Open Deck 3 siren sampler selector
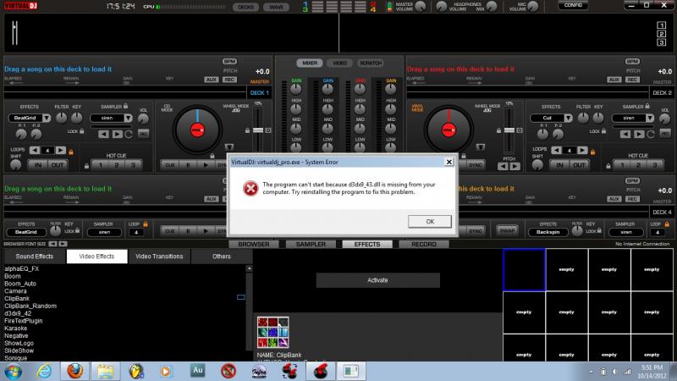This screenshot has width=677, height=381. click(104, 232)
